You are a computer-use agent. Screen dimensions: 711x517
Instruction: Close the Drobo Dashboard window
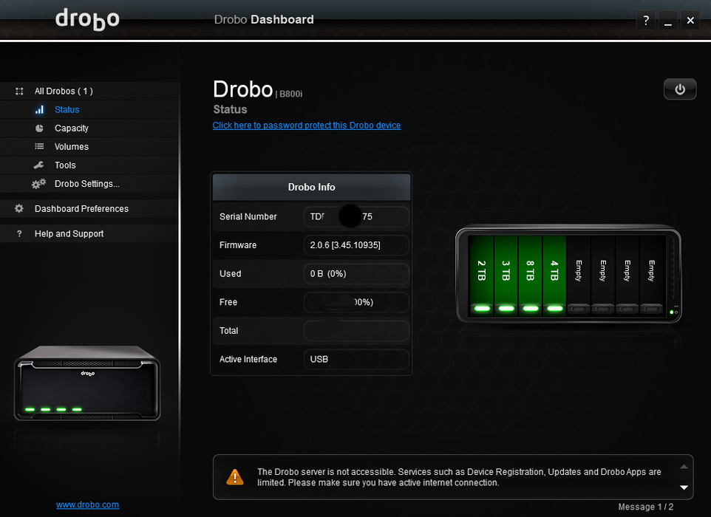(x=690, y=21)
